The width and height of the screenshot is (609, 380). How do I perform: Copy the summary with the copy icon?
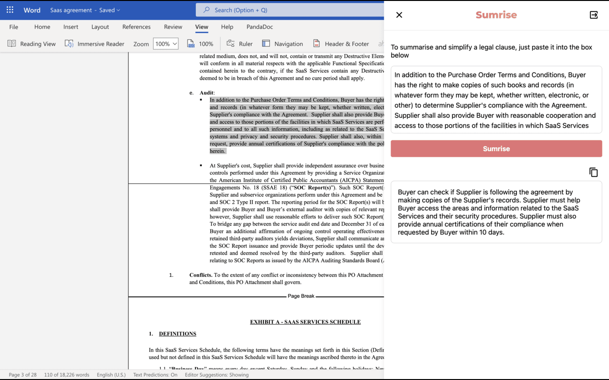click(x=593, y=172)
